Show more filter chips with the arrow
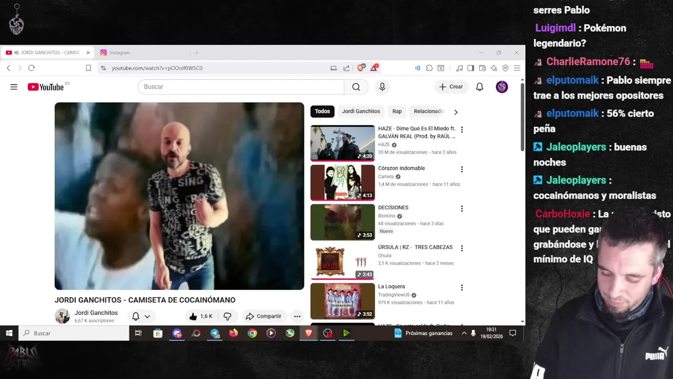 point(456,112)
